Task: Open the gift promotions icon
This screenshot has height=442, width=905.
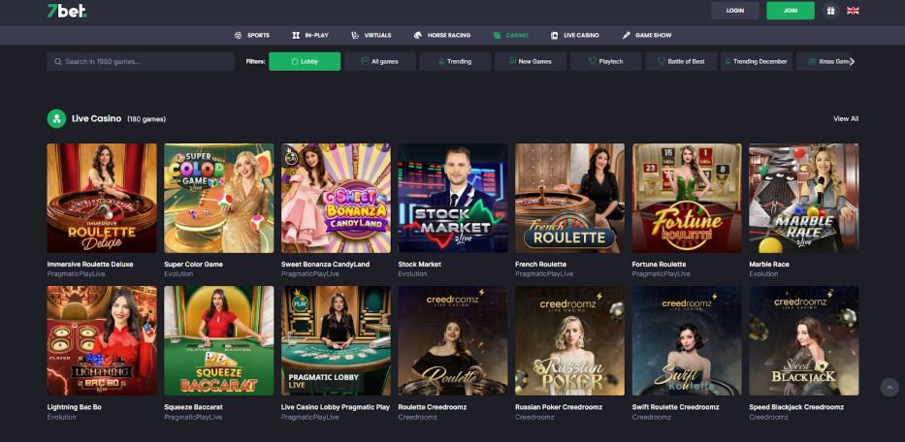Action: pyautogui.click(x=830, y=11)
